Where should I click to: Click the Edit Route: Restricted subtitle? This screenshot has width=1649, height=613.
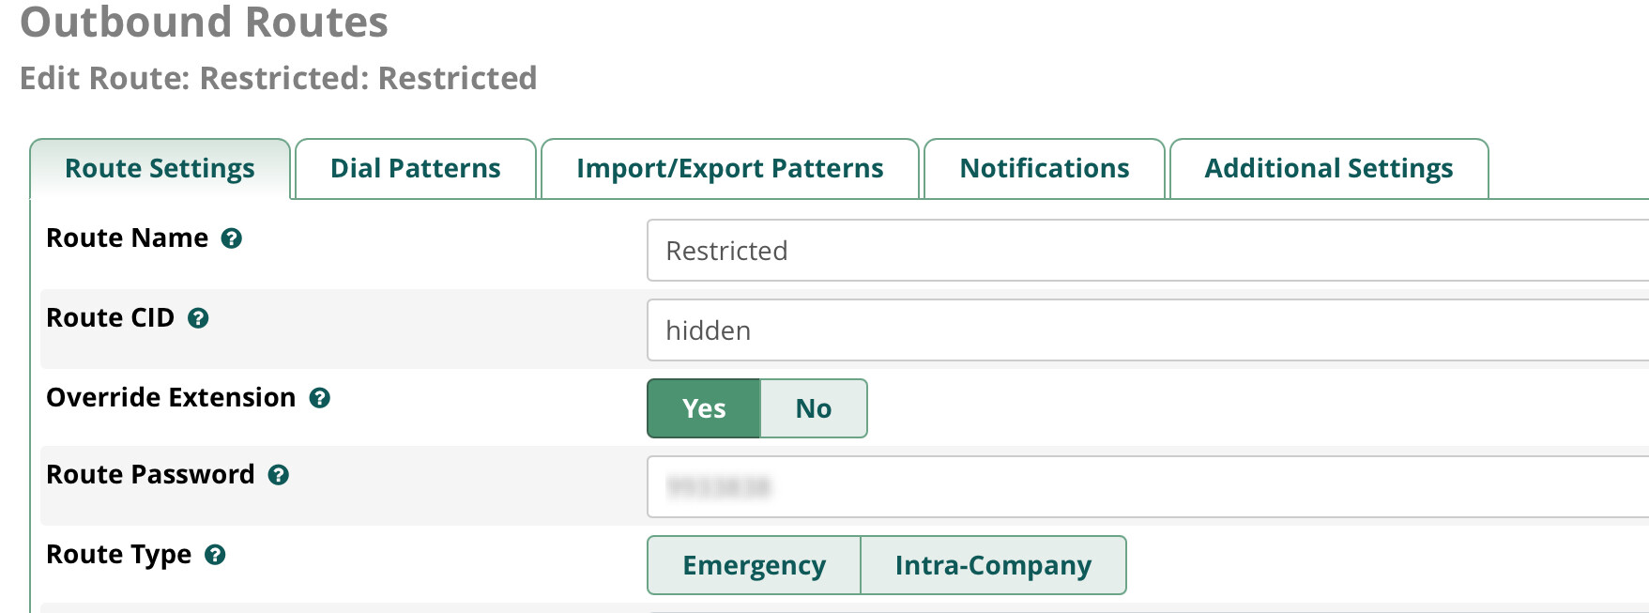(278, 78)
